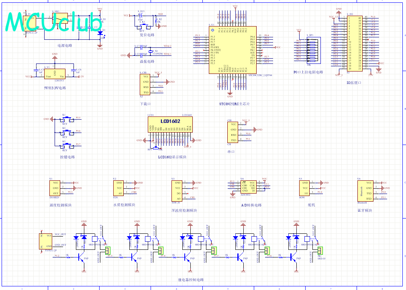This screenshot has height=290, width=406.
Task: Select the S_JD1 IO expansion header
Action: (x=355, y=43)
